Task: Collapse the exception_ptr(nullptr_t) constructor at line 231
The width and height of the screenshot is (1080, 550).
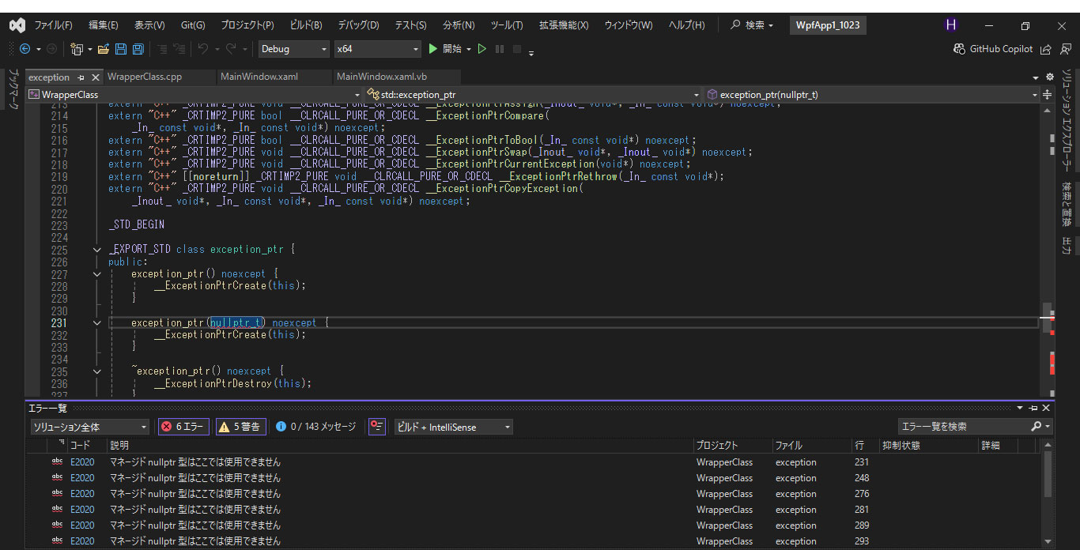Action: (96, 322)
